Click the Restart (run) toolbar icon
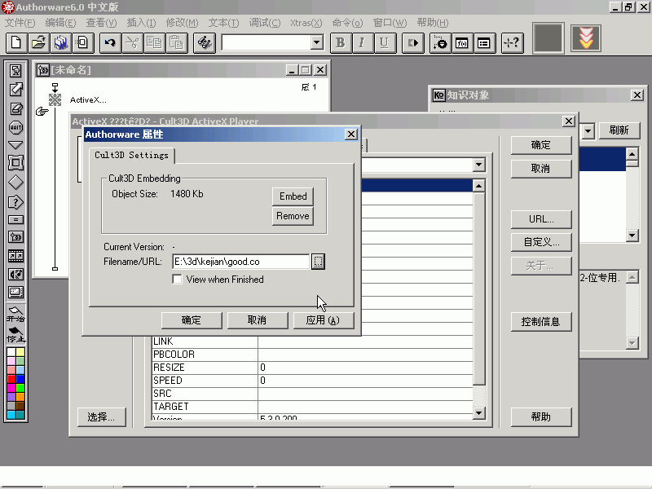 click(x=413, y=43)
